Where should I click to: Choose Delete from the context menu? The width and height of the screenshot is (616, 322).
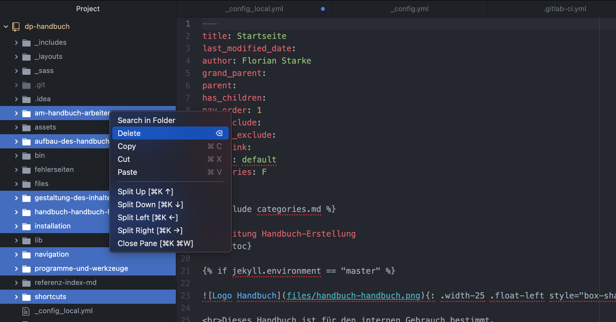(x=129, y=133)
